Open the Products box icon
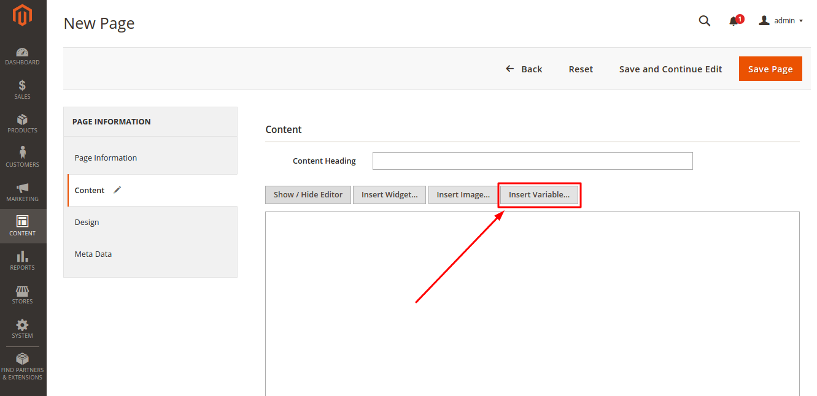The height and width of the screenshot is (396, 817). click(x=23, y=120)
